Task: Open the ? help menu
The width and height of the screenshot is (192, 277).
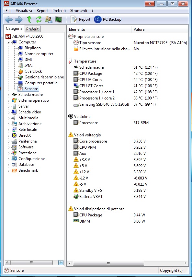Action: point(93,11)
